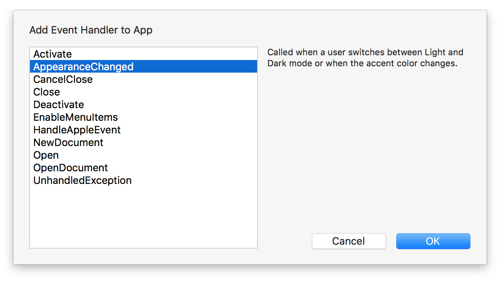The image size is (500, 281).
Task: Click the 'Called when a user switches' description line
Action: [365, 52]
